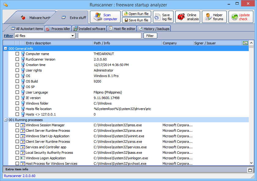Collapse the 000 General info section
This screenshot has width=257, height=181.
click(5, 48)
